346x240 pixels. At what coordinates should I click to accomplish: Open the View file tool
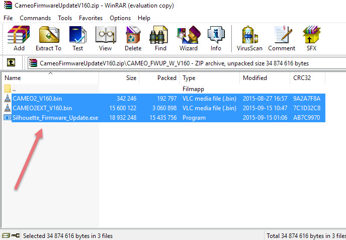106,38
